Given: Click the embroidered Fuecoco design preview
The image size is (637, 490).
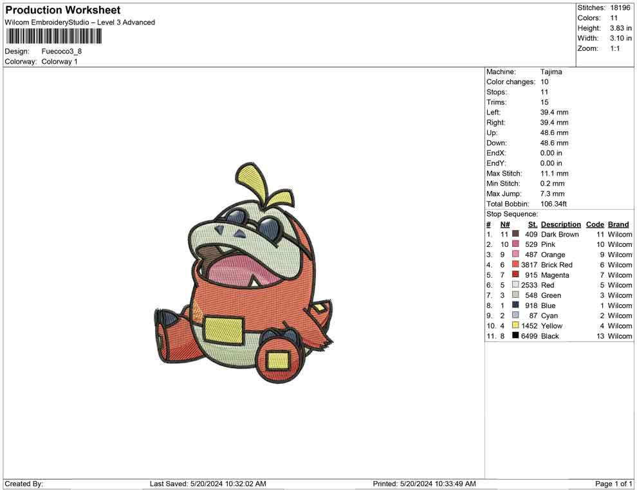Looking at the screenshot, I should pos(244,273).
